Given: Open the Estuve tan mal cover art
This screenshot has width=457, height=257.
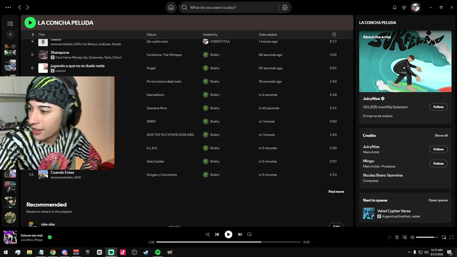Looking at the screenshot, I should click(10, 237).
